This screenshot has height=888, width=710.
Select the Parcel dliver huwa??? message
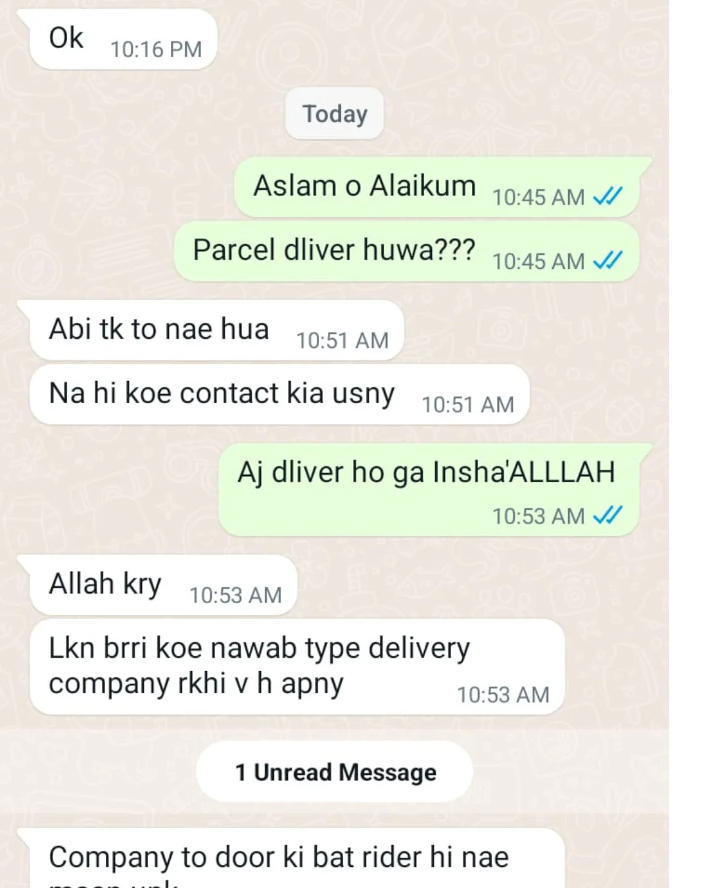click(407, 252)
